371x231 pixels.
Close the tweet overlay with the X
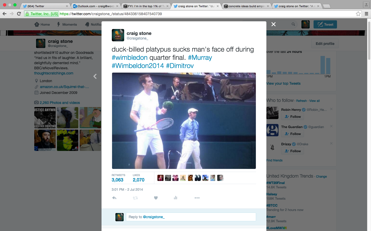point(274,24)
